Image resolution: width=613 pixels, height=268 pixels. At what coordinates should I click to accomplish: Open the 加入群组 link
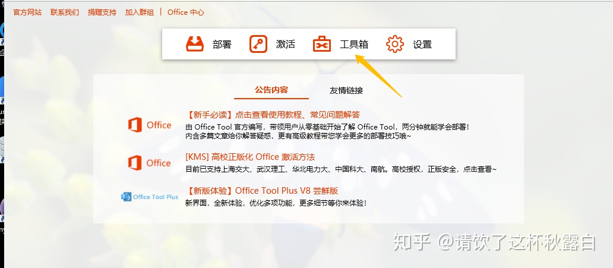[x=140, y=12]
